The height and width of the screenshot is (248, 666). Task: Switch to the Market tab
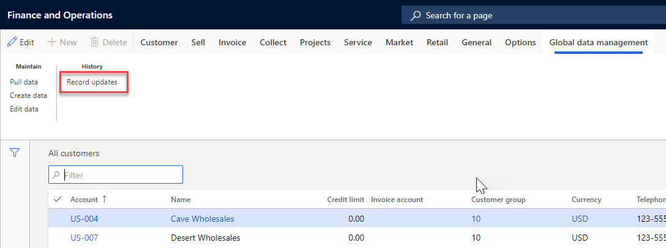click(399, 42)
